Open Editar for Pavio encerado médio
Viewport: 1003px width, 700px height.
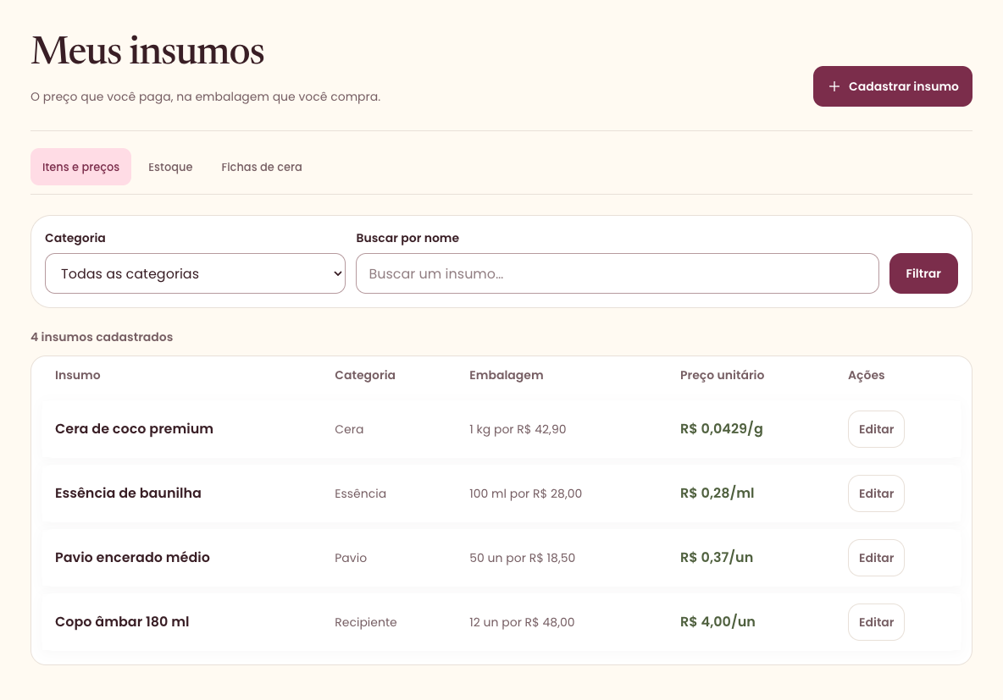point(876,558)
